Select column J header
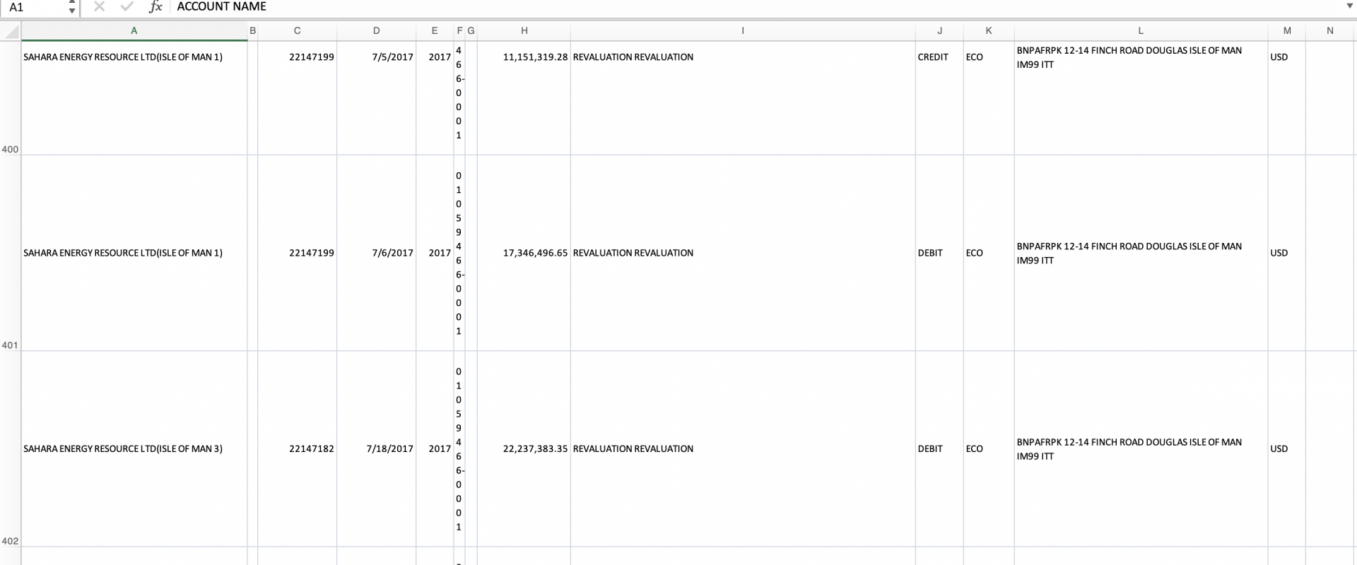 tap(939, 31)
